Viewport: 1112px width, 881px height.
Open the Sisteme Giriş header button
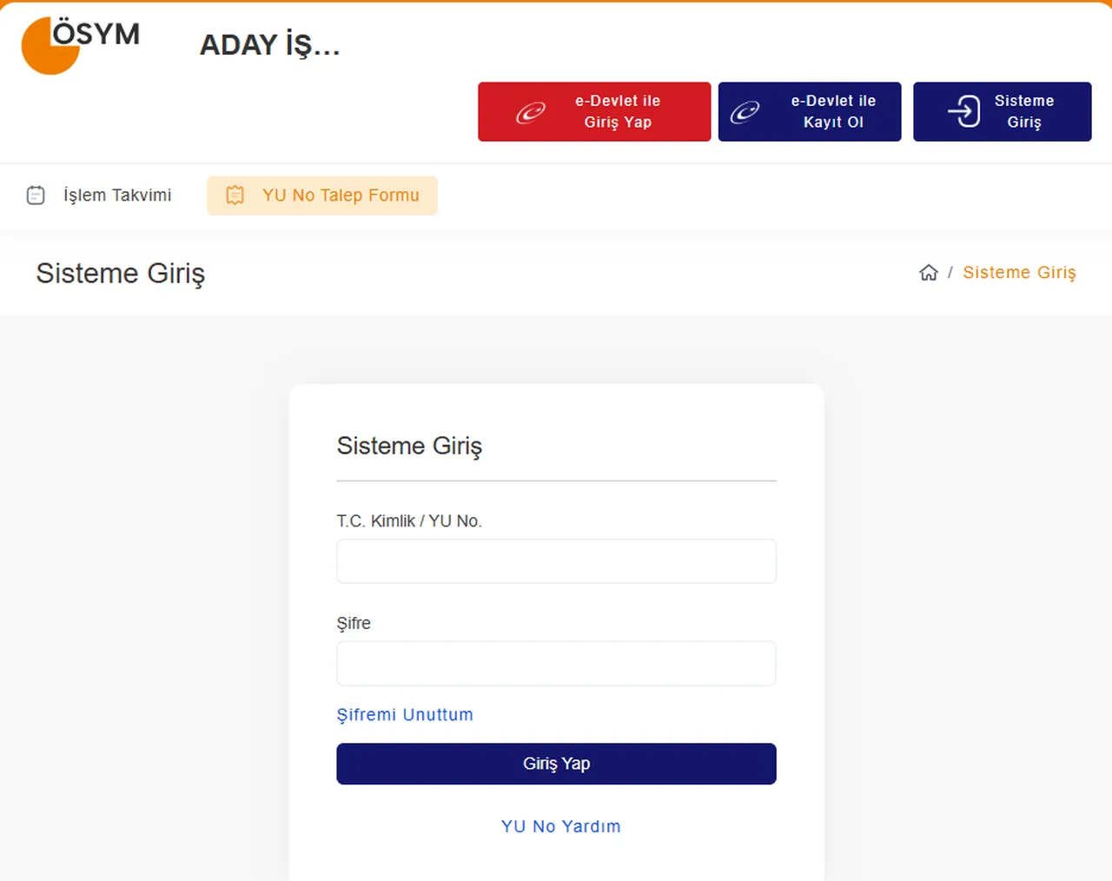[x=1002, y=111]
